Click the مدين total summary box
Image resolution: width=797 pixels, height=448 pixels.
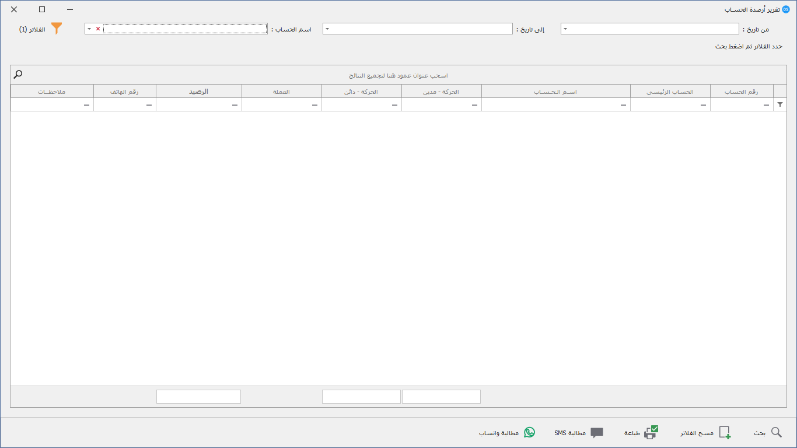click(442, 397)
